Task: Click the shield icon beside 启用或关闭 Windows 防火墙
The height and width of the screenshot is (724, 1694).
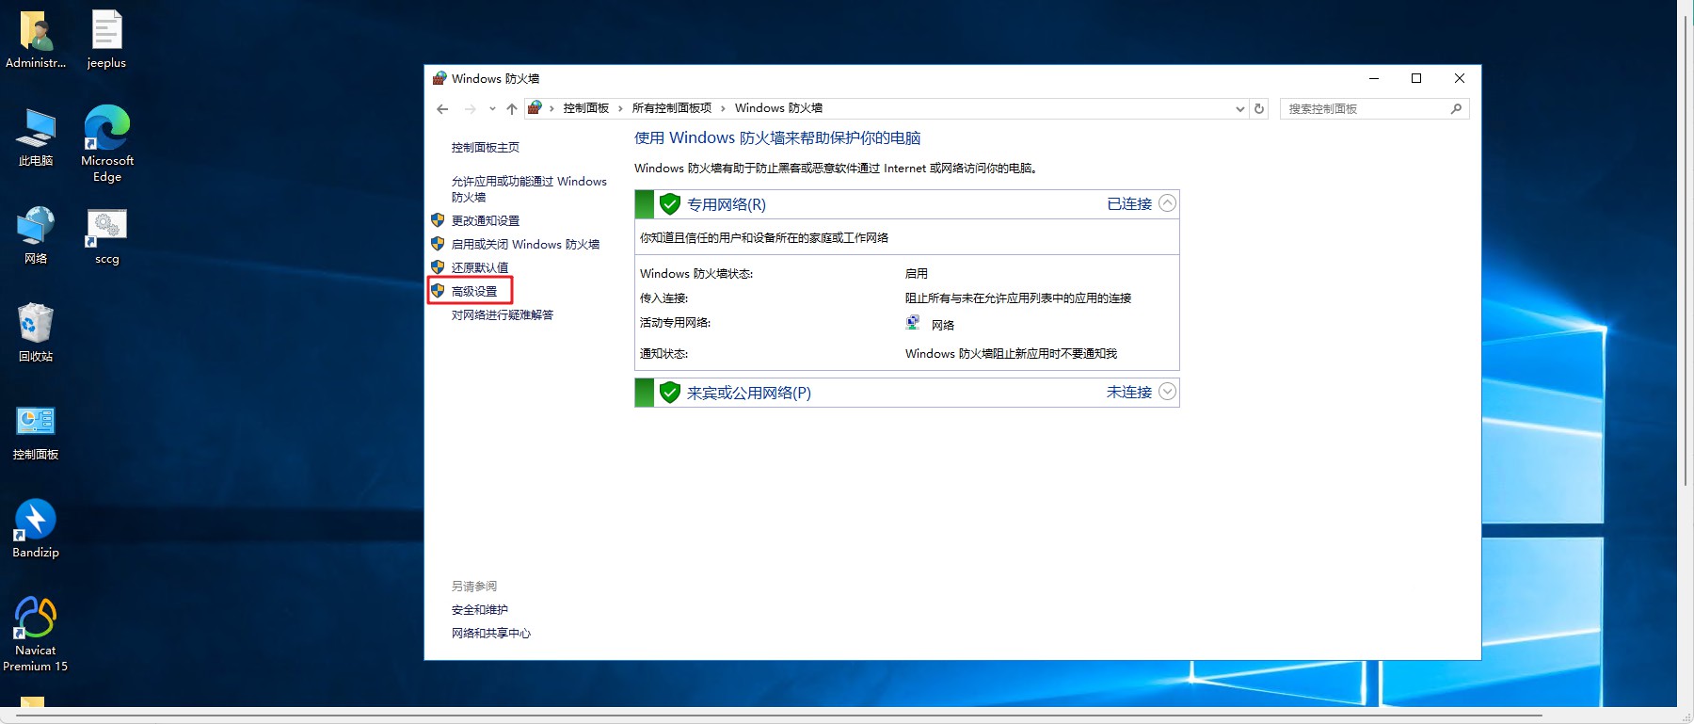Action: click(x=438, y=244)
